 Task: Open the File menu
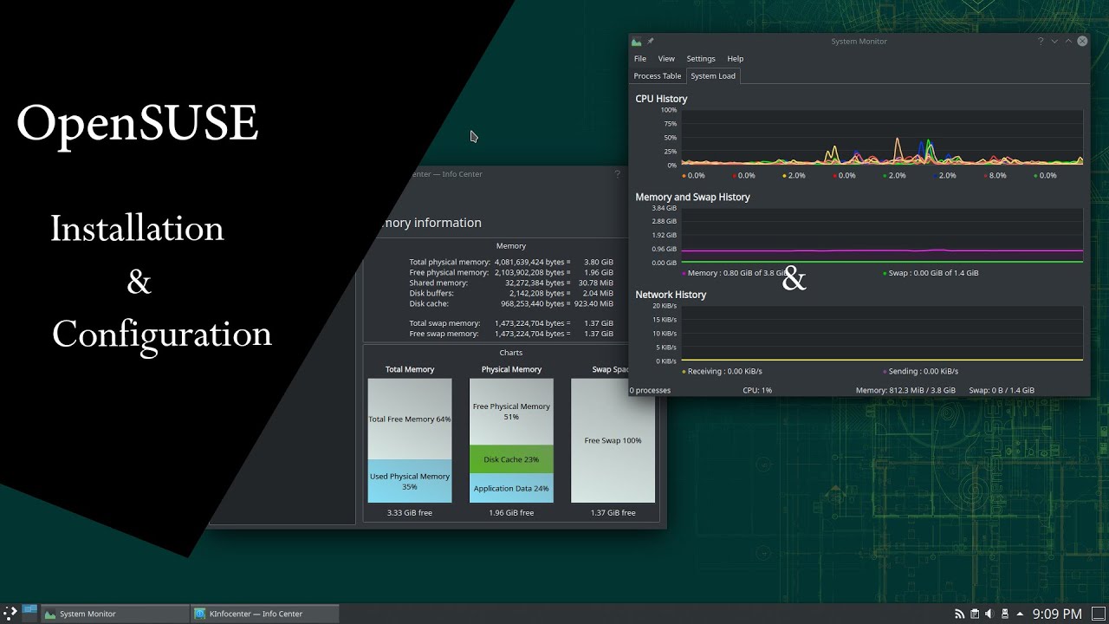coord(639,58)
